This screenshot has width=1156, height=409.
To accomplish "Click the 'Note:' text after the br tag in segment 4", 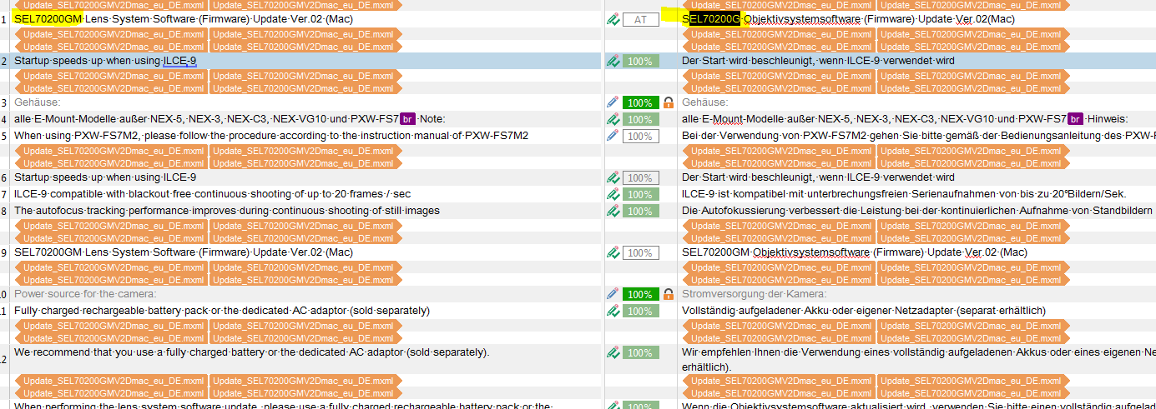I will (433, 119).
